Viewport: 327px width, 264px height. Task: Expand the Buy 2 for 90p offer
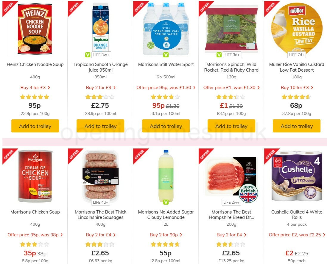pyautogui.click(x=166, y=235)
